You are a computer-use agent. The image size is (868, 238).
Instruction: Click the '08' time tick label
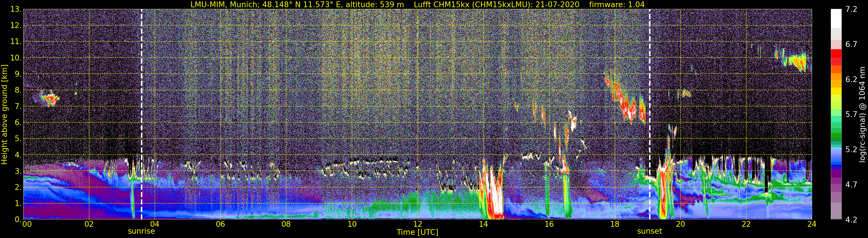click(x=286, y=224)
